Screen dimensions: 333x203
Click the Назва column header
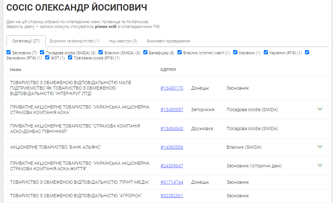tap(15, 69)
